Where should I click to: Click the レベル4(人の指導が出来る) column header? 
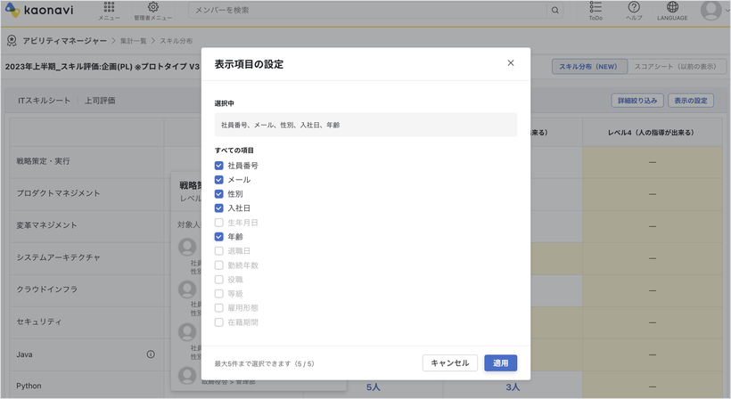(652, 133)
